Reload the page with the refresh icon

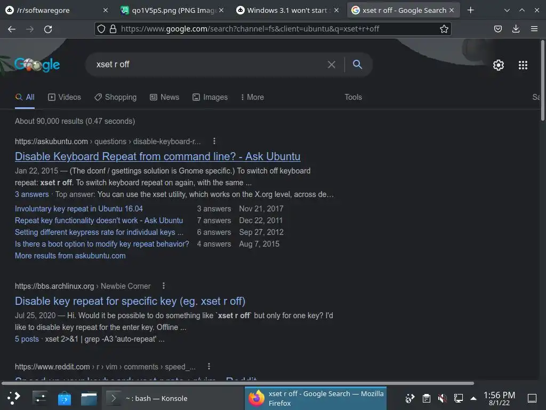[48, 29]
